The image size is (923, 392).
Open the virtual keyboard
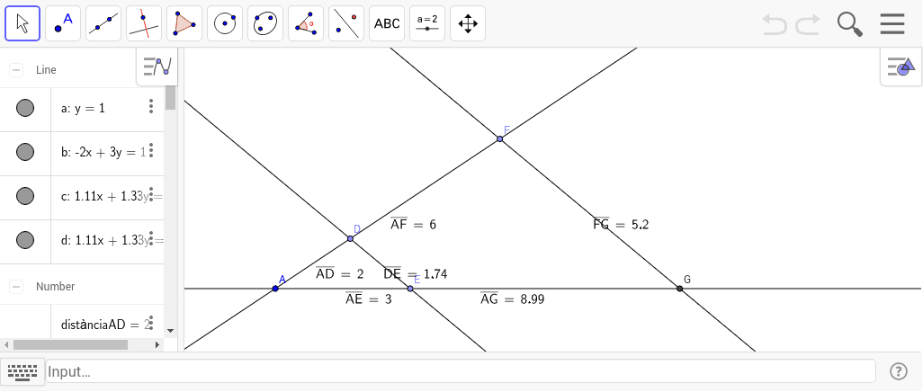pos(22,371)
